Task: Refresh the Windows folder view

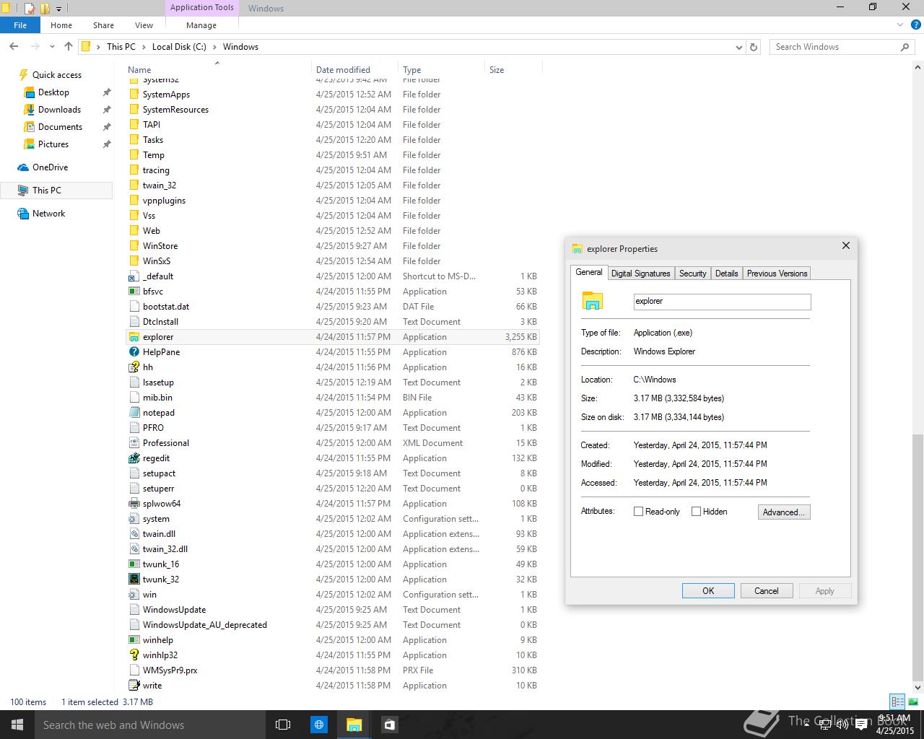Action: (754, 47)
